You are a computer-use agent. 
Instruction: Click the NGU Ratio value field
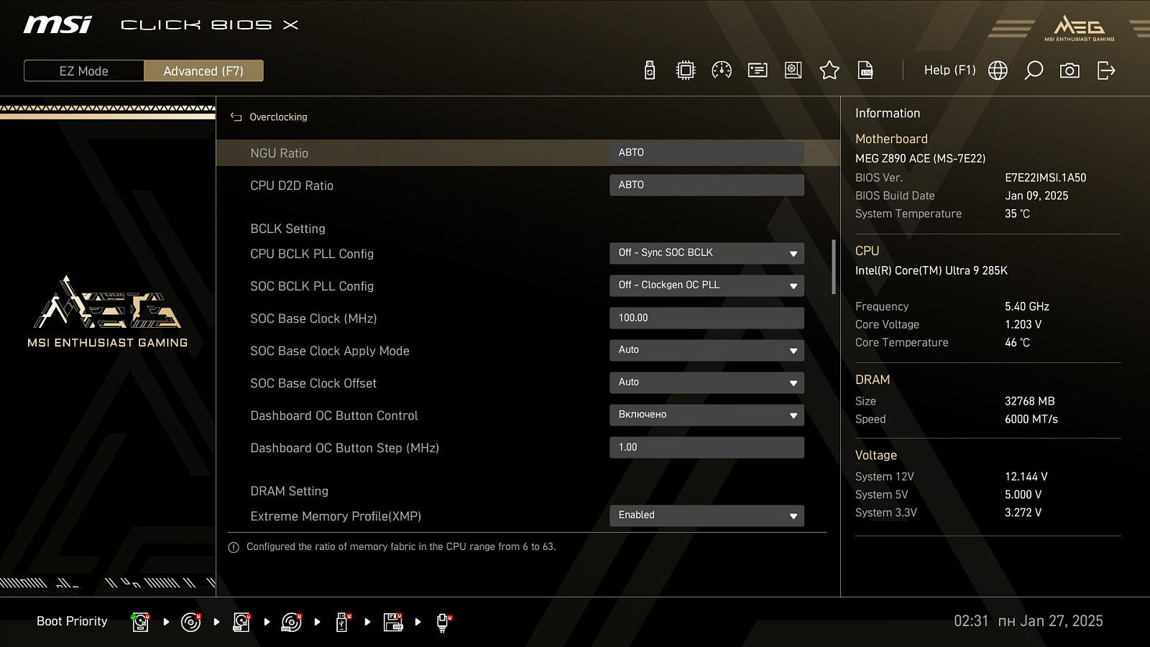[x=707, y=152]
